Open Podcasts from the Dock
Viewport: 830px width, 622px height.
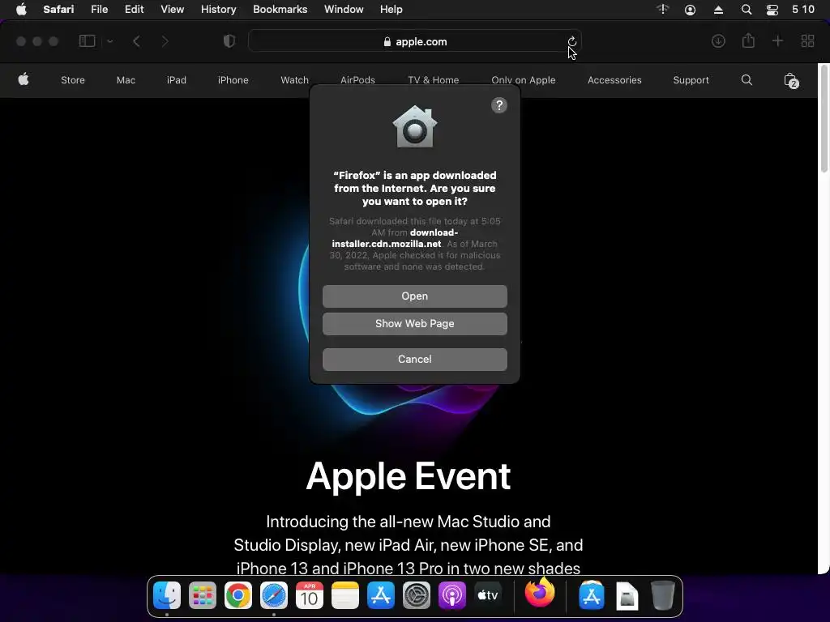point(452,595)
